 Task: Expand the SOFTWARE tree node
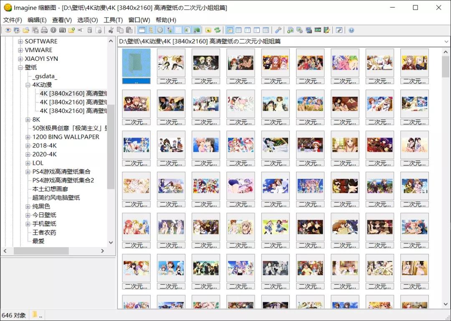click(x=20, y=41)
